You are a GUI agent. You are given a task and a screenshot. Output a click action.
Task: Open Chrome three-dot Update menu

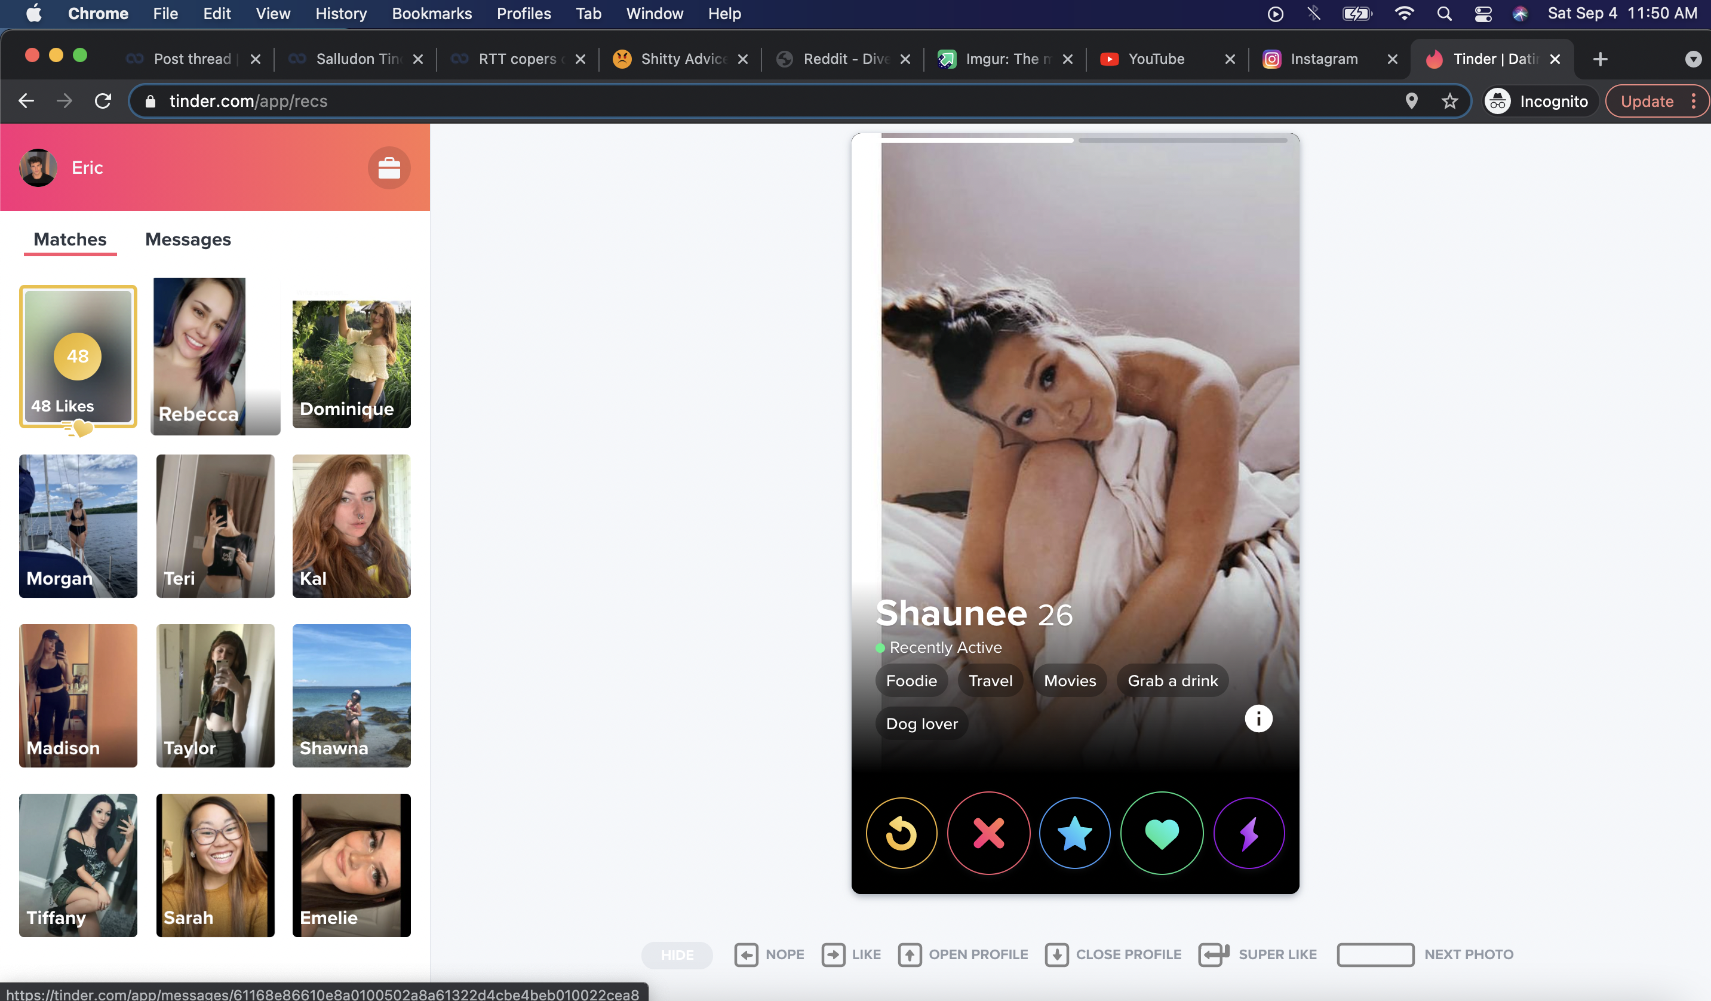pyautogui.click(x=1693, y=101)
